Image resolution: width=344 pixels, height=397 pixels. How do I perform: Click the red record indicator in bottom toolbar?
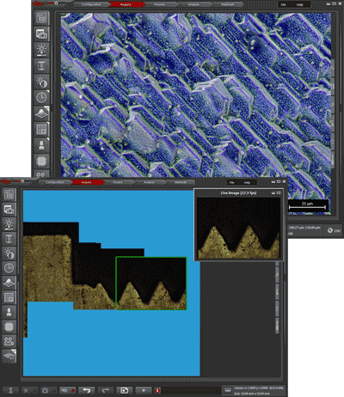[157, 390]
